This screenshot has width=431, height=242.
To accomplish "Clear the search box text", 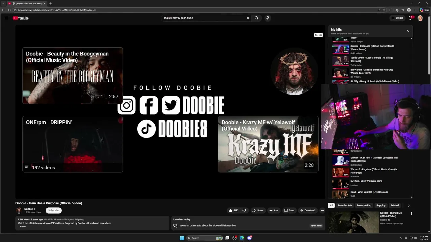I will pos(248,18).
